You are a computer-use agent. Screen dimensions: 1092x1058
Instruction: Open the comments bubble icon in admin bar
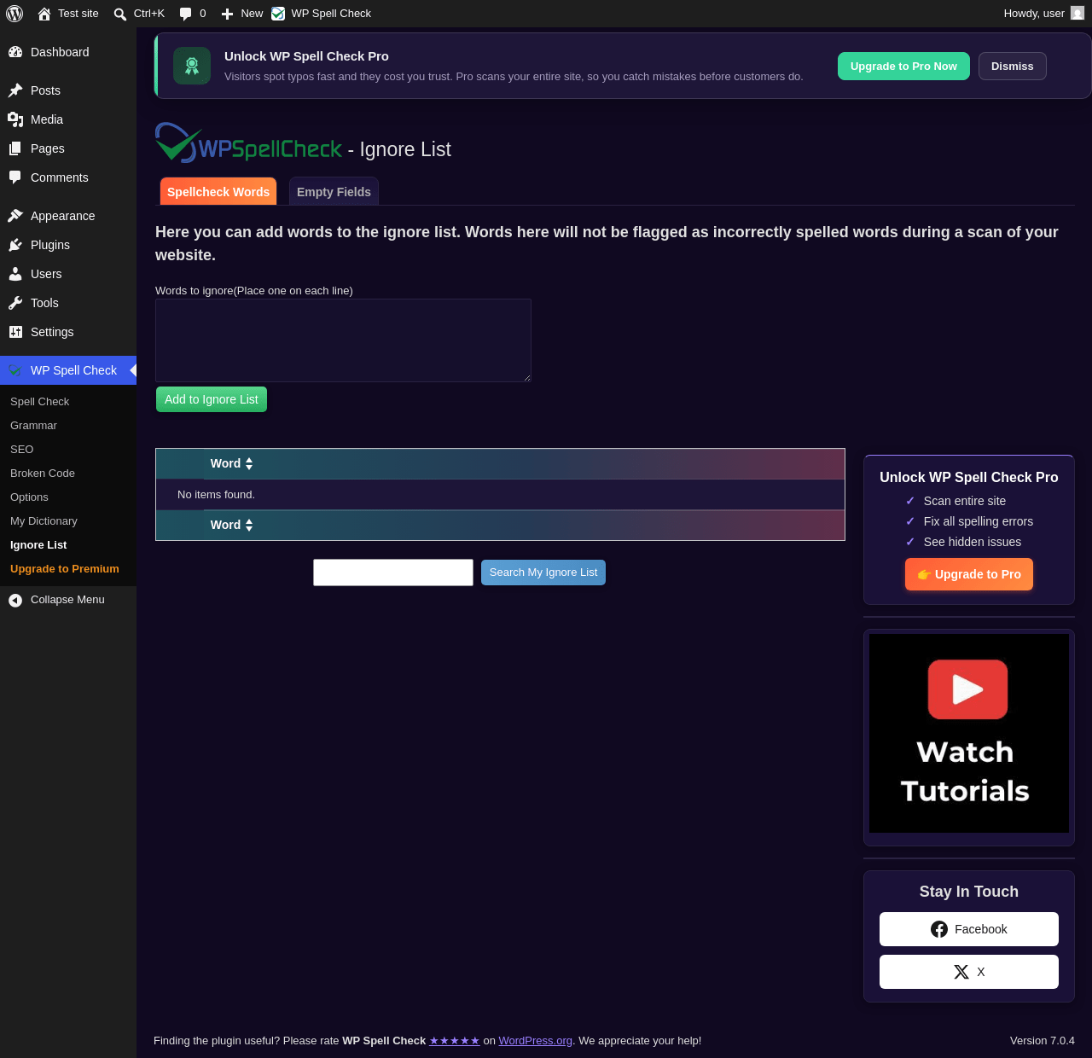[x=185, y=14]
